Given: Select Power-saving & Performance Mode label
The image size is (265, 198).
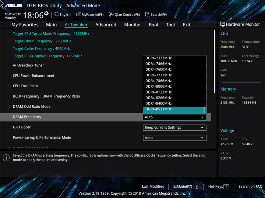Looking at the screenshot, I should pos(42,137).
